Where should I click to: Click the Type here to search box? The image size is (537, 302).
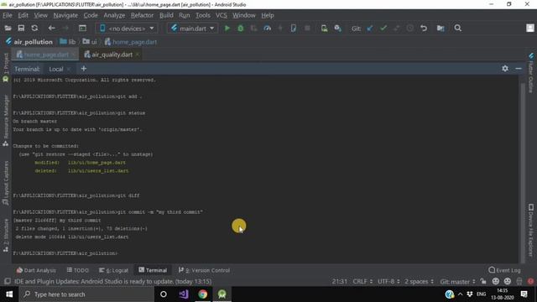tap(86, 294)
